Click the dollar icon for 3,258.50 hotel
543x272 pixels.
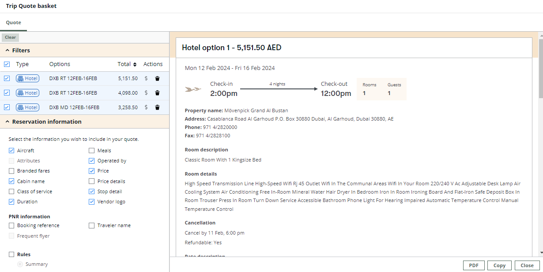pos(146,107)
